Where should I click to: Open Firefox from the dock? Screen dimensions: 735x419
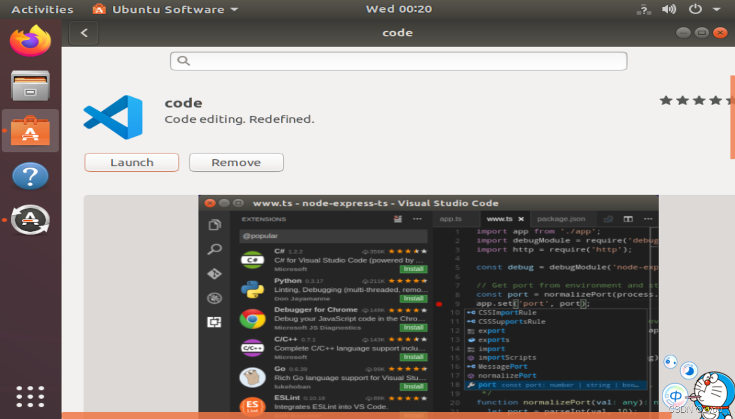(30, 41)
